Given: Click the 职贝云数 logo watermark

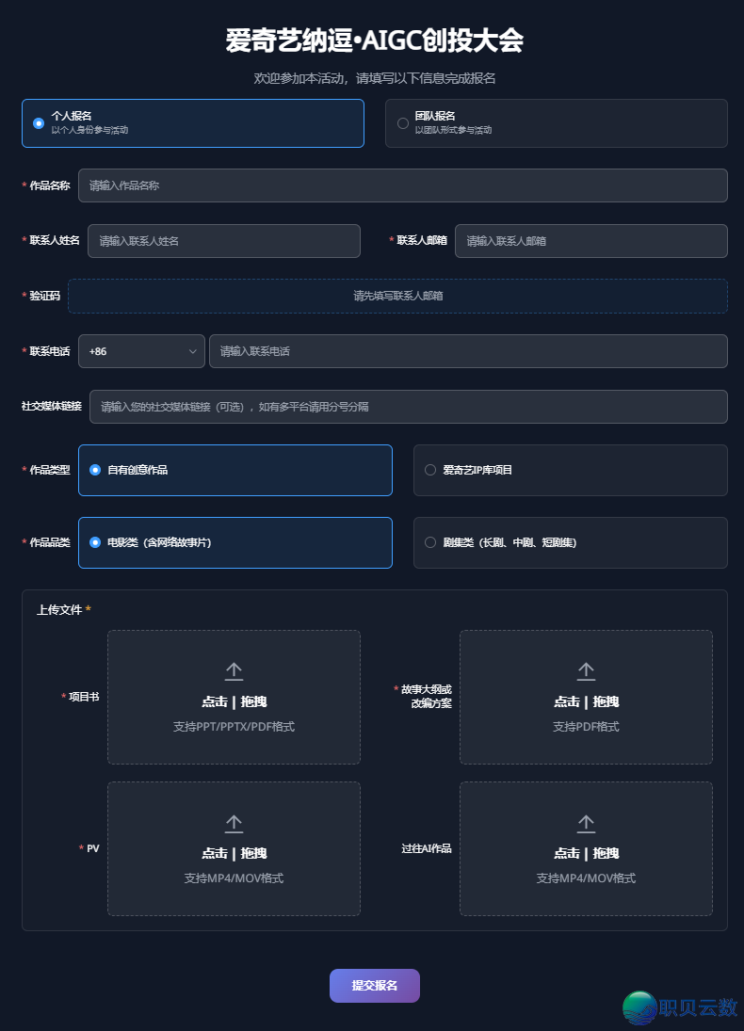Looking at the screenshot, I should coord(680,1007).
